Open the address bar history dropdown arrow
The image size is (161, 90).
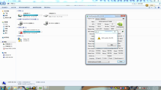[132, 4]
